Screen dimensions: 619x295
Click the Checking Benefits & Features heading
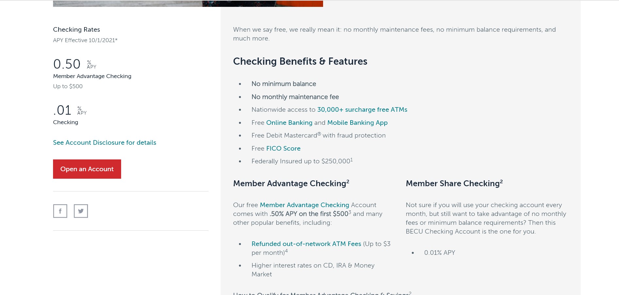(300, 61)
